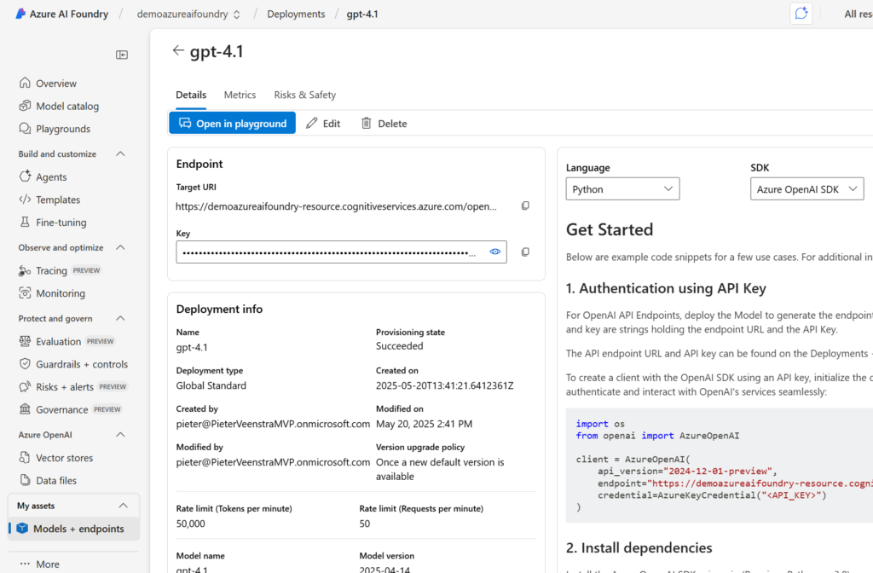Viewport: 873px width, 573px height.
Task: Click the More ellipsis icon in sidebar
Action: 25,564
